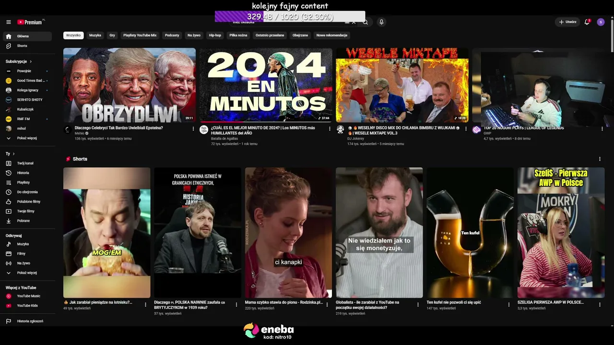Open the Subskrypcje section header
Image resolution: width=614 pixels, height=345 pixels.
point(19,62)
